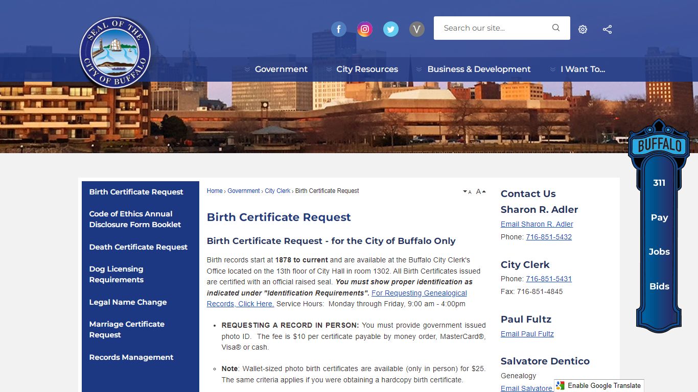Click Fax: 716-851-4845 text
This screenshot has height=392, width=698.
(531, 291)
